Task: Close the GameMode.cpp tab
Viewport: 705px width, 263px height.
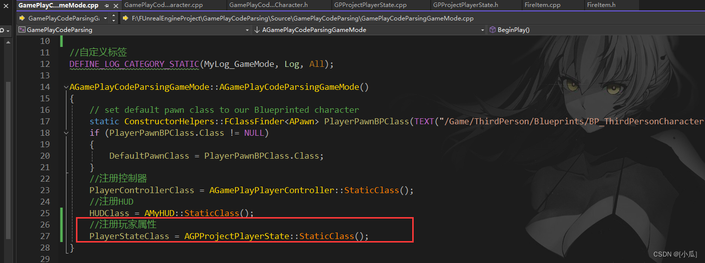Action: click(115, 5)
